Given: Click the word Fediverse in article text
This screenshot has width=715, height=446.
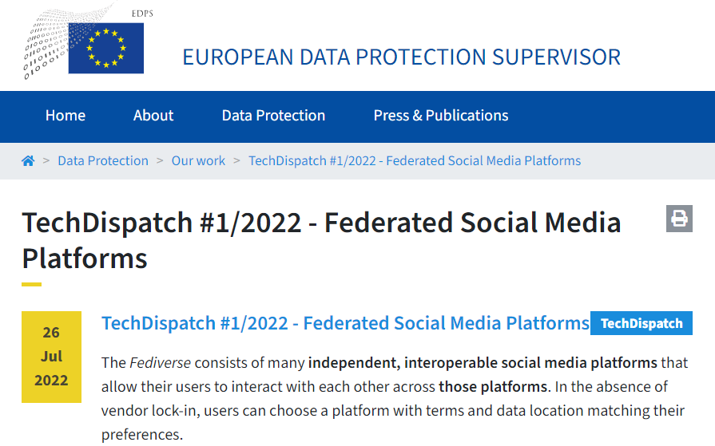Looking at the screenshot, I should 160,363.
